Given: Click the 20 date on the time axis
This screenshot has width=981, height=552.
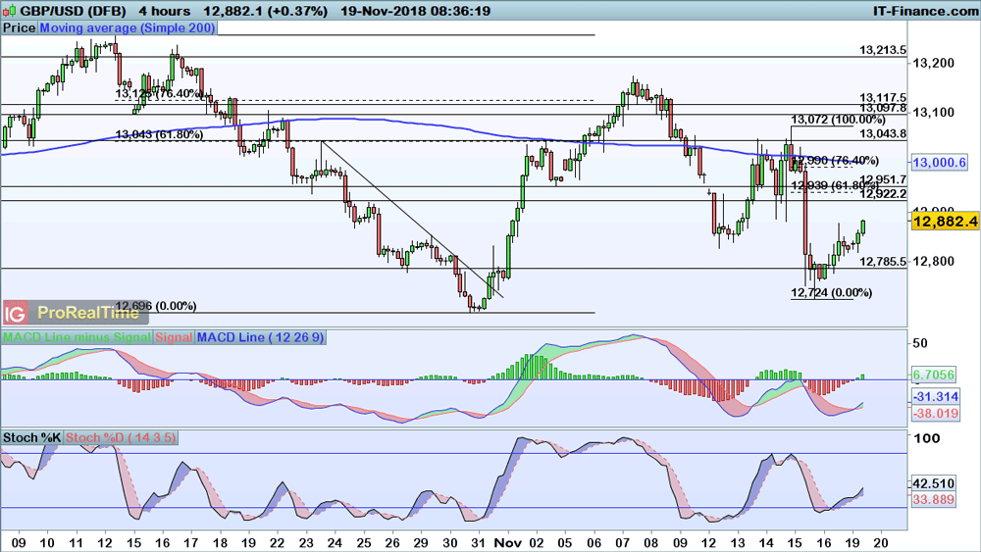Looking at the screenshot, I should point(880,542).
